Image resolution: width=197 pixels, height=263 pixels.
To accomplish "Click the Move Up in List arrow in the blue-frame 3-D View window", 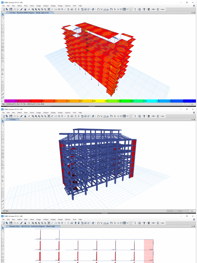I will [75, 116].
